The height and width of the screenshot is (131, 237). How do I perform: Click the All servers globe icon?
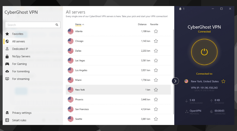(7, 41)
